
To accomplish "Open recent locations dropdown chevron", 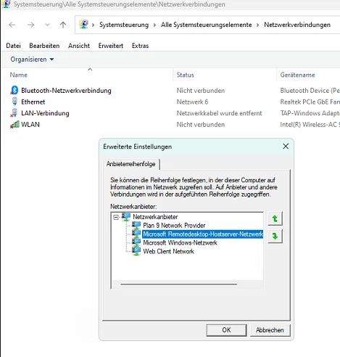I will [47, 25].
